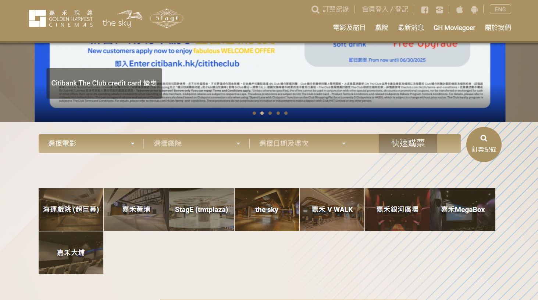Click the StagE emblem logo
Screen dimensions: 538x300
(x=167, y=18)
